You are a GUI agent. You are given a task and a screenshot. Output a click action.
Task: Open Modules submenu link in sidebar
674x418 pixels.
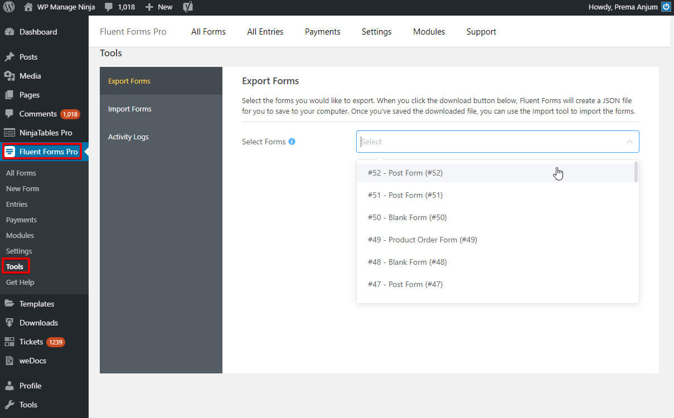(20, 235)
